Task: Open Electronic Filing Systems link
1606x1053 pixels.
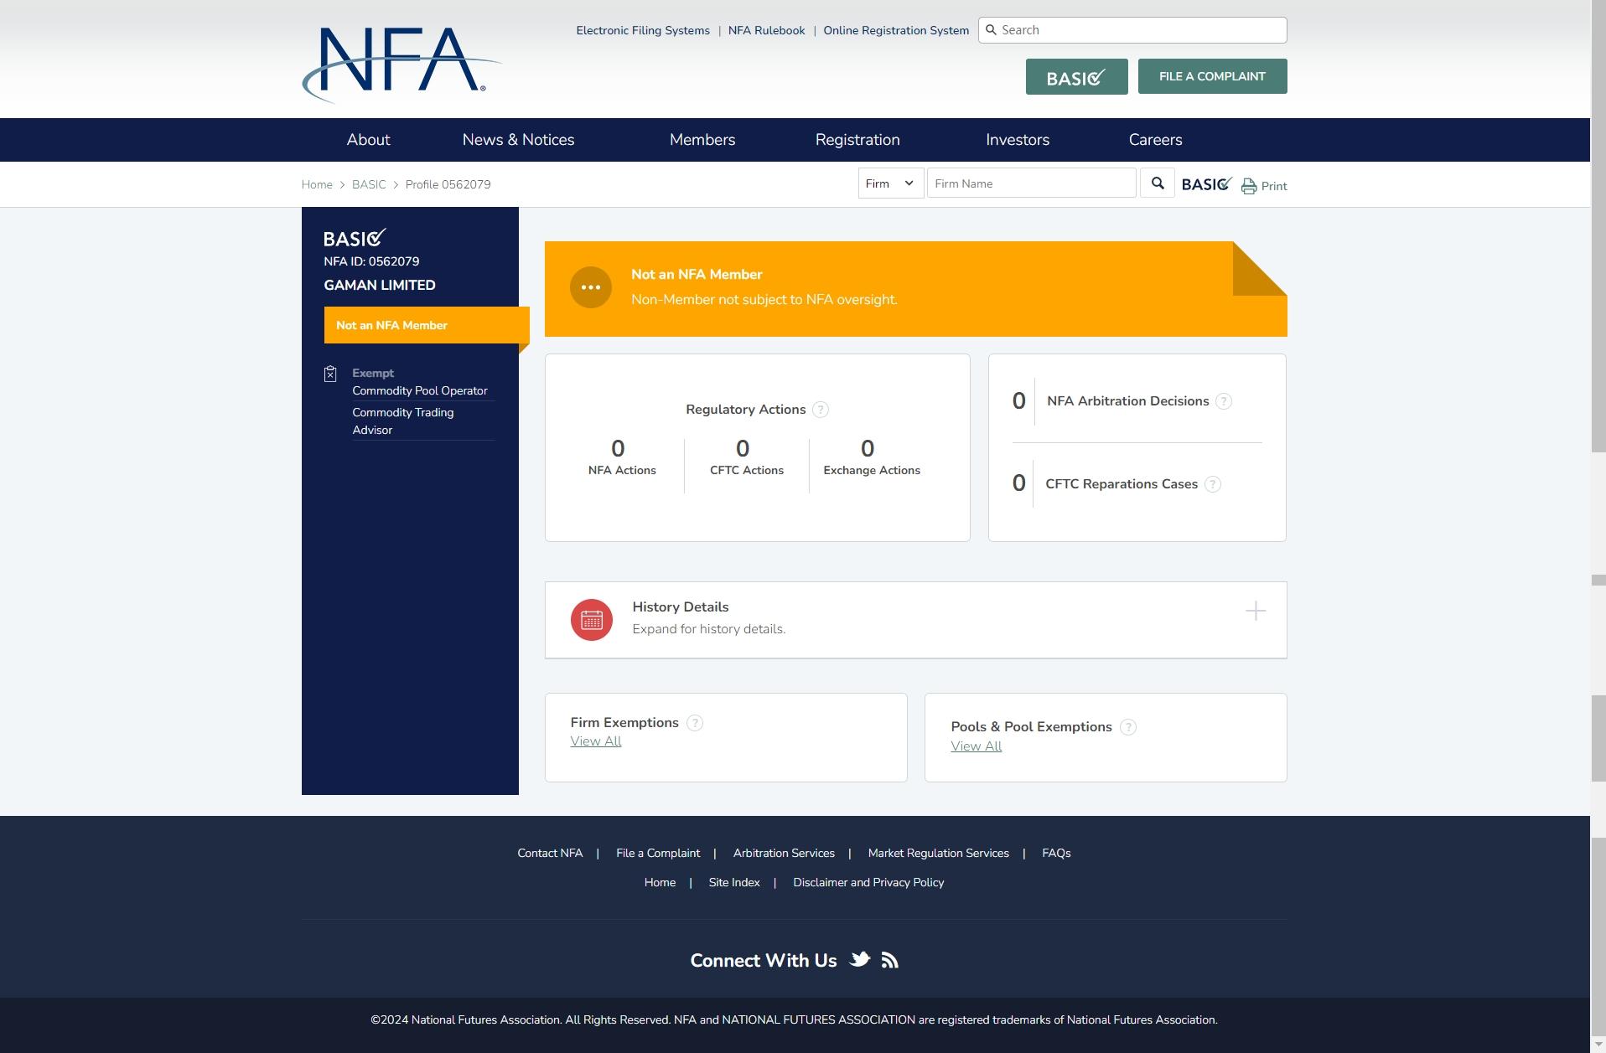Action: click(x=643, y=31)
